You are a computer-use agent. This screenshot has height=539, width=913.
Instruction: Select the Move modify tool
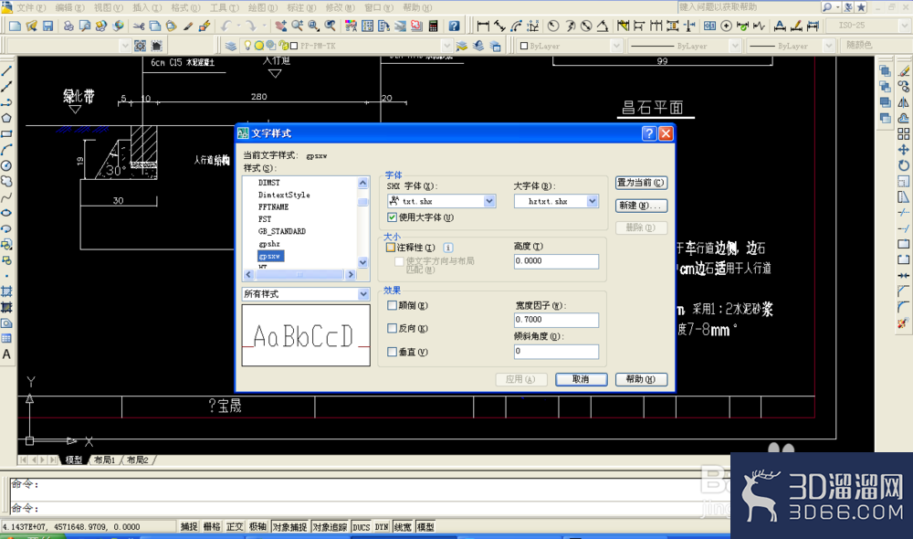click(904, 150)
